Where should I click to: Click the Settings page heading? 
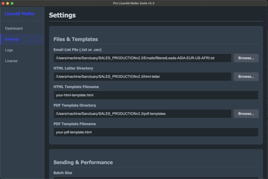click(x=62, y=15)
